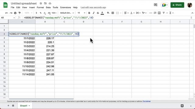This screenshot has width=195, height=109.
Task: Open the File menu
Action: [x=12, y=7]
